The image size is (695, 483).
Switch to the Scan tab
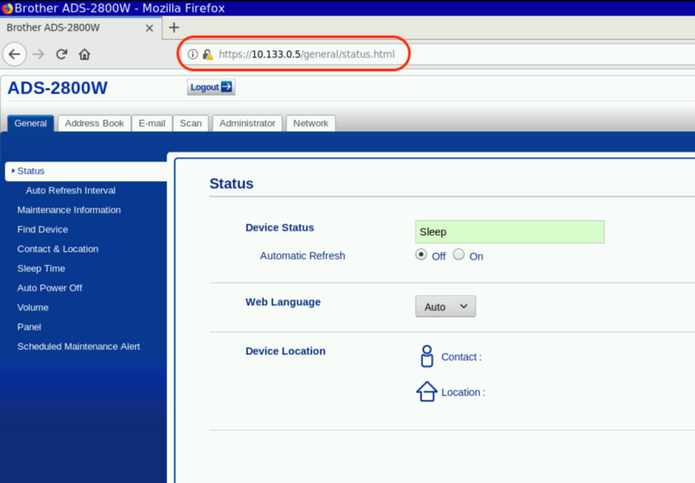(x=191, y=123)
